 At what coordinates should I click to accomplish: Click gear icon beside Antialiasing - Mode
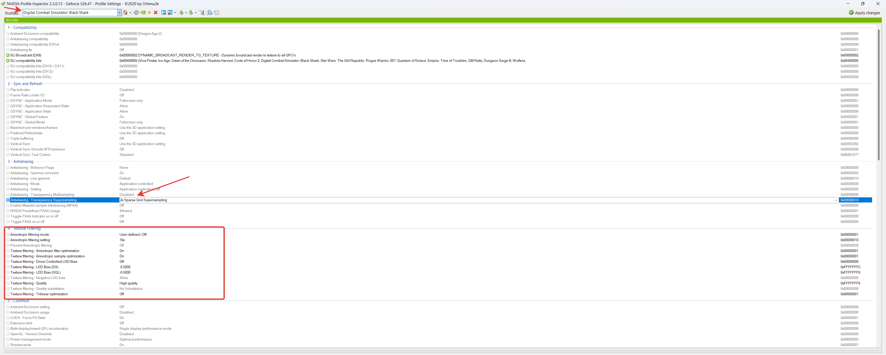[x=7, y=184]
